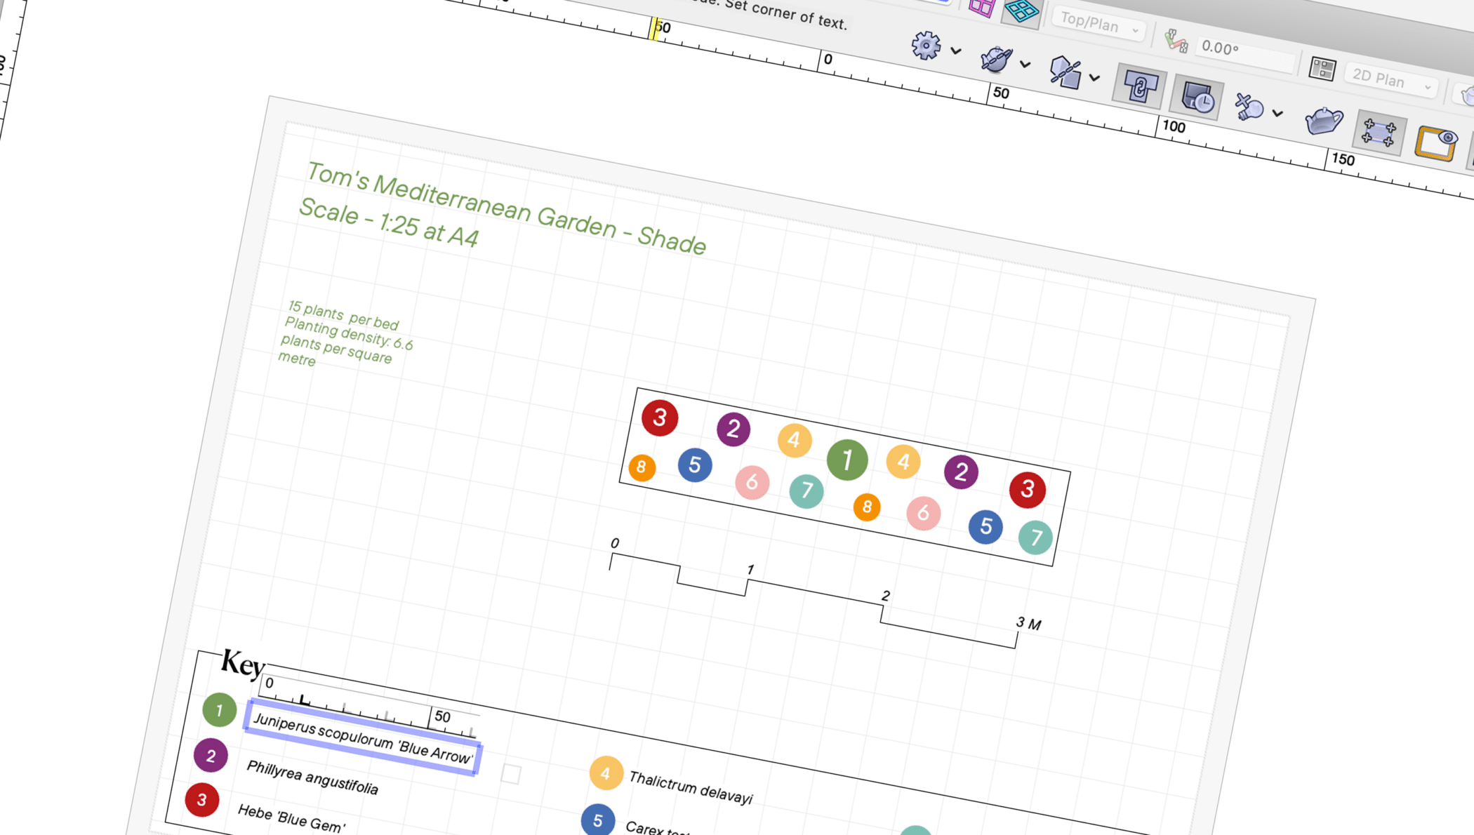Click the linked polygons icon
The width and height of the screenshot is (1474, 835).
[1065, 72]
